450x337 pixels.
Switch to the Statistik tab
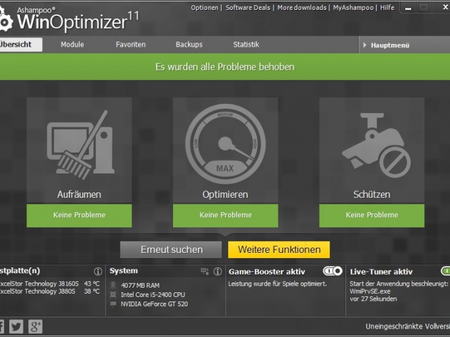point(246,45)
